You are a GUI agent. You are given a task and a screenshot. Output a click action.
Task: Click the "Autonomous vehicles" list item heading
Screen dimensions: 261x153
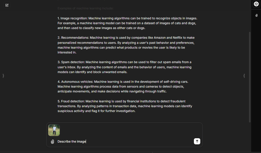pyautogui.click(x=77, y=82)
